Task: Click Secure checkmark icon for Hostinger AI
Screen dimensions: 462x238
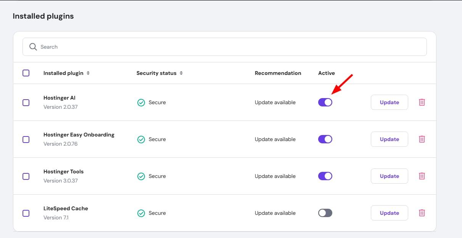Action: tap(141, 103)
